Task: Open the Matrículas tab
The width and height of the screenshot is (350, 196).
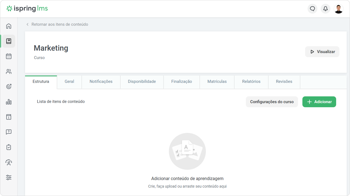Action: tap(217, 81)
